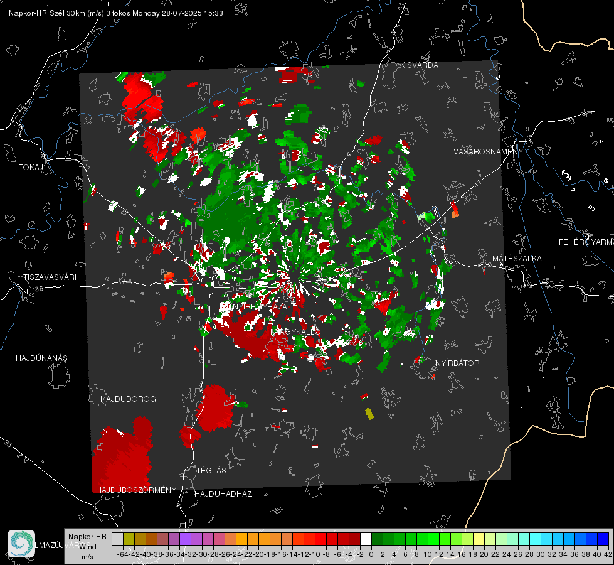
Task: Click the Wind legend label
Action: tap(88, 547)
